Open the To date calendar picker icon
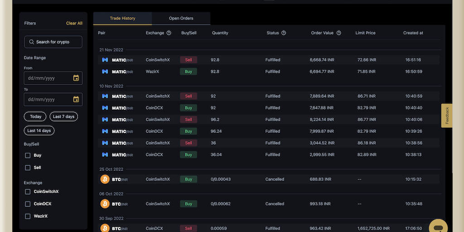464x232 pixels. (x=76, y=99)
